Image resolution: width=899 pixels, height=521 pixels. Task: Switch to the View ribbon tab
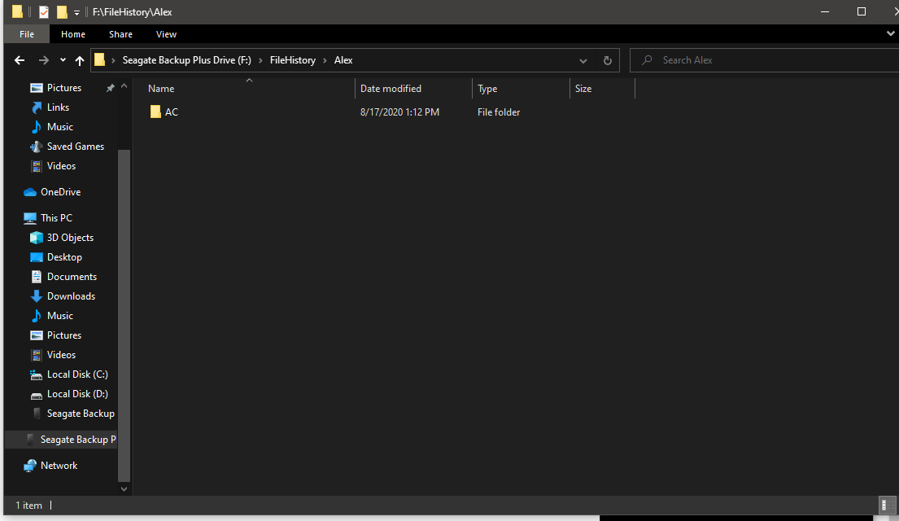pyautogui.click(x=166, y=34)
